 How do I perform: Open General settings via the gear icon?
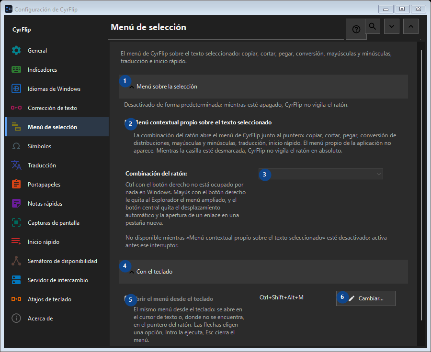pos(16,51)
